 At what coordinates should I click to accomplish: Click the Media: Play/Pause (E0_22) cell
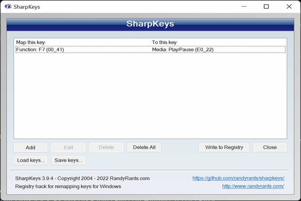click(183, 50)
